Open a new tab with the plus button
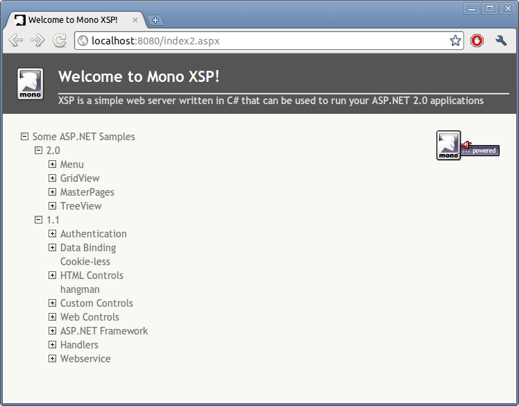Screen dimensions: 519x406 [x=155, y=20]
